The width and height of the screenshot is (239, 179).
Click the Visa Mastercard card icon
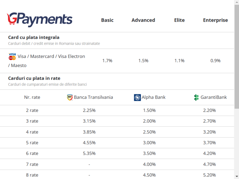[x=12, y=56]
